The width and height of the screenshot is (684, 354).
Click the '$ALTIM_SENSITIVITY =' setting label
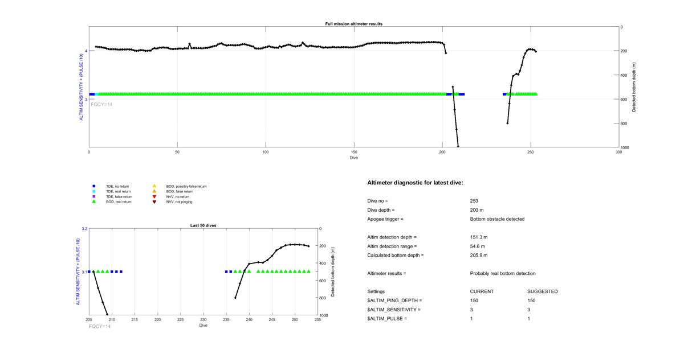394,310
